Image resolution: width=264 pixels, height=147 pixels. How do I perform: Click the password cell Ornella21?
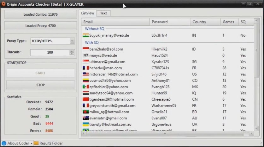pyautogui.click(x=159, y=112)
